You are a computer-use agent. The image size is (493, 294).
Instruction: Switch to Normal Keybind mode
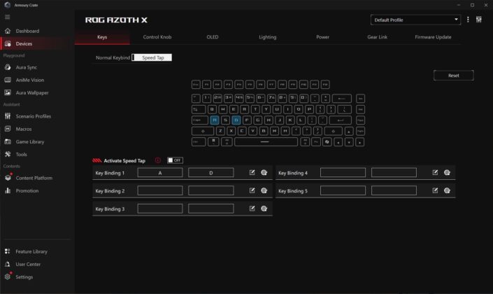113,57
